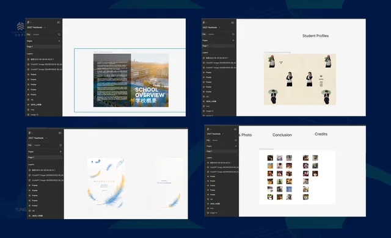The image size is (391, 238).
Task: Select Page 1 in School Overview window
Action: click(x=44, y=46)
